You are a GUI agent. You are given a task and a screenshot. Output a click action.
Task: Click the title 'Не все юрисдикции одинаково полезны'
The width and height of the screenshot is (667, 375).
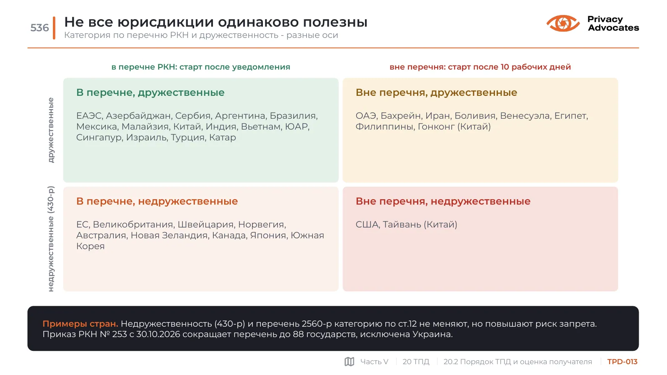coord(216,22)
